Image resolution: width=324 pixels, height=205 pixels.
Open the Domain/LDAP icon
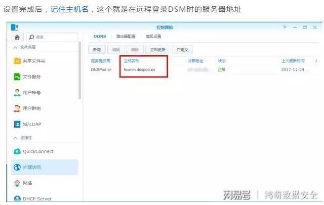(17, 124)
